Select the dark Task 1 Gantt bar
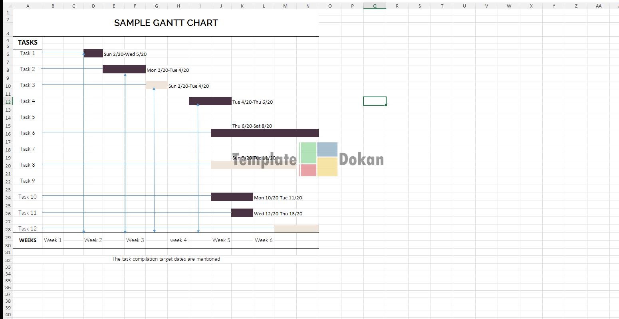The height and width of the screenshot is (319, 619). [93, 53]
